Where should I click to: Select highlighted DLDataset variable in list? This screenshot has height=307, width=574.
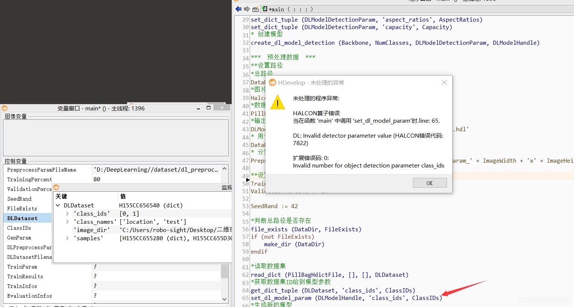[x=22, y=218]
